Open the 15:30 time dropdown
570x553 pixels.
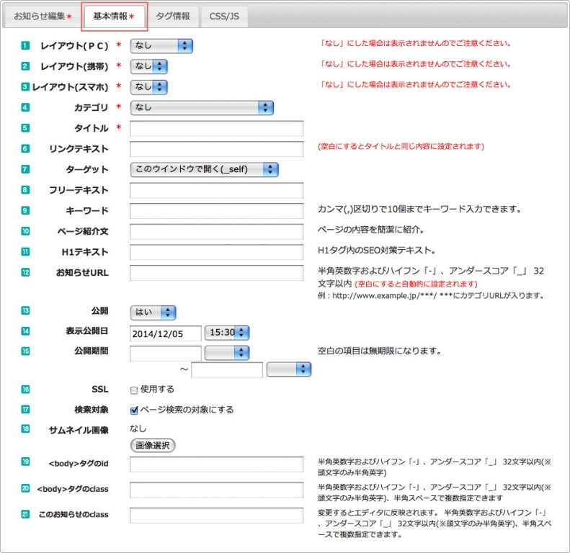[227, 333]
